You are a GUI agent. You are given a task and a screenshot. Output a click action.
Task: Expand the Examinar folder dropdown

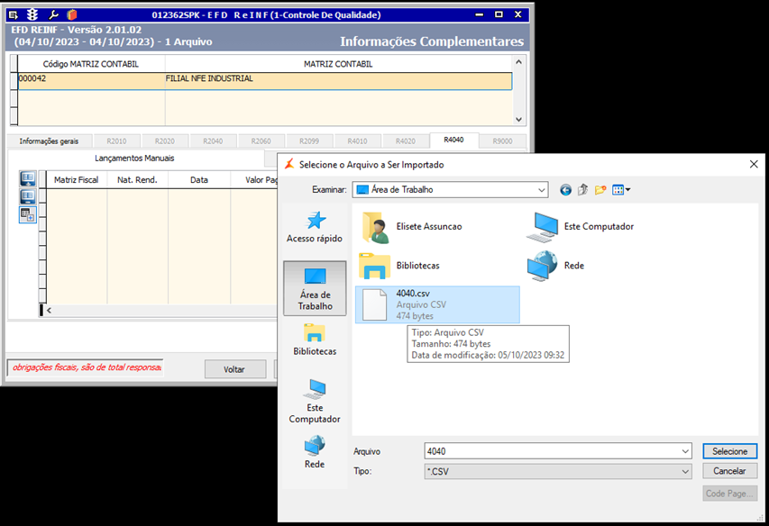542,190
